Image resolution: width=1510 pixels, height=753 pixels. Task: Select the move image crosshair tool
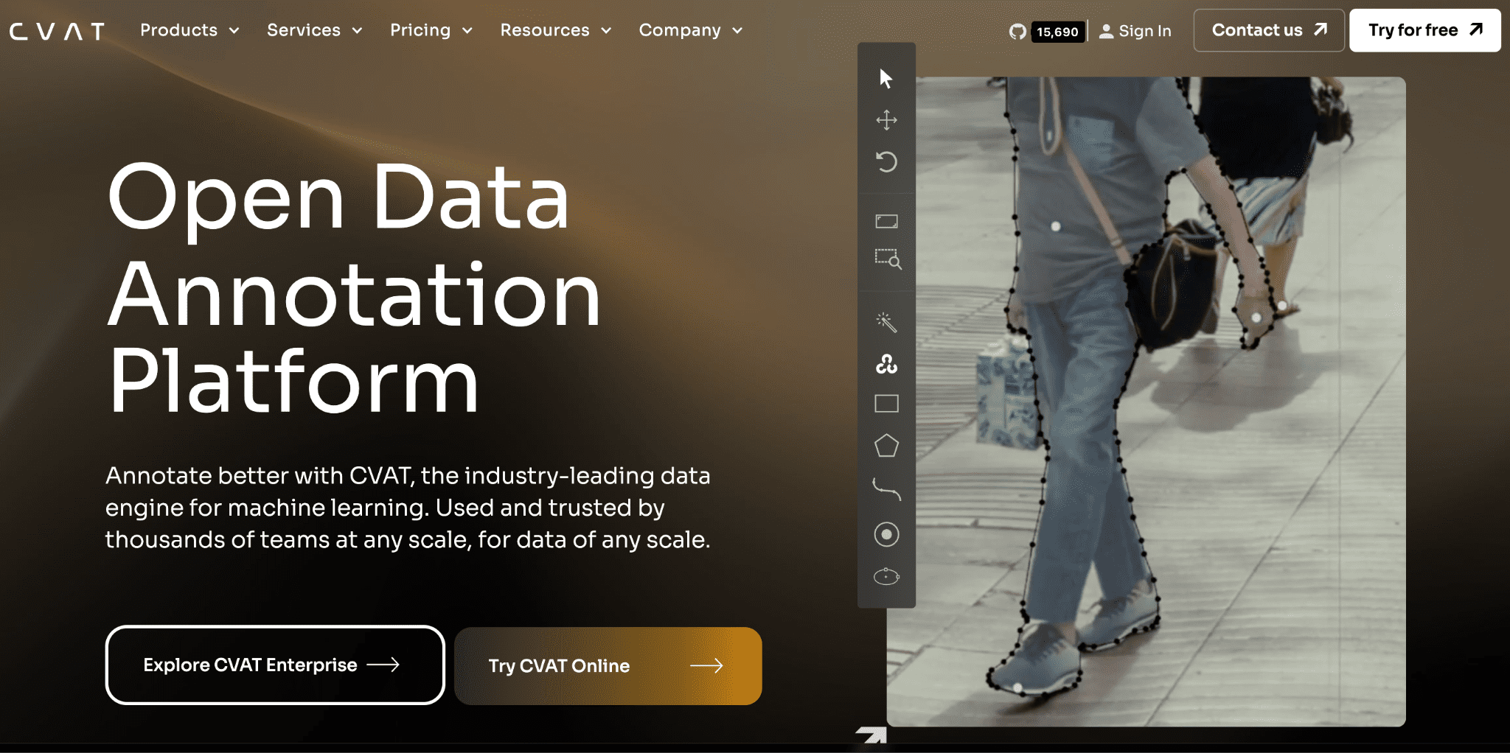886,120
